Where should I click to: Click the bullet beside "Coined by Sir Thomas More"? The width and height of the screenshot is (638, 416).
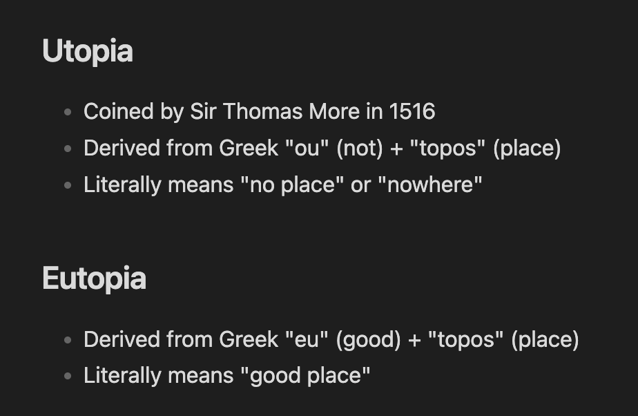tap(67, 111)
